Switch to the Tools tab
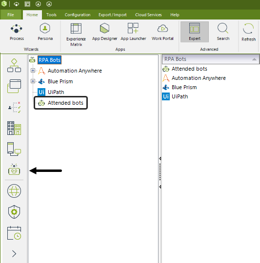The width and height of the screenshot is (260, 263). click(51, 15)
